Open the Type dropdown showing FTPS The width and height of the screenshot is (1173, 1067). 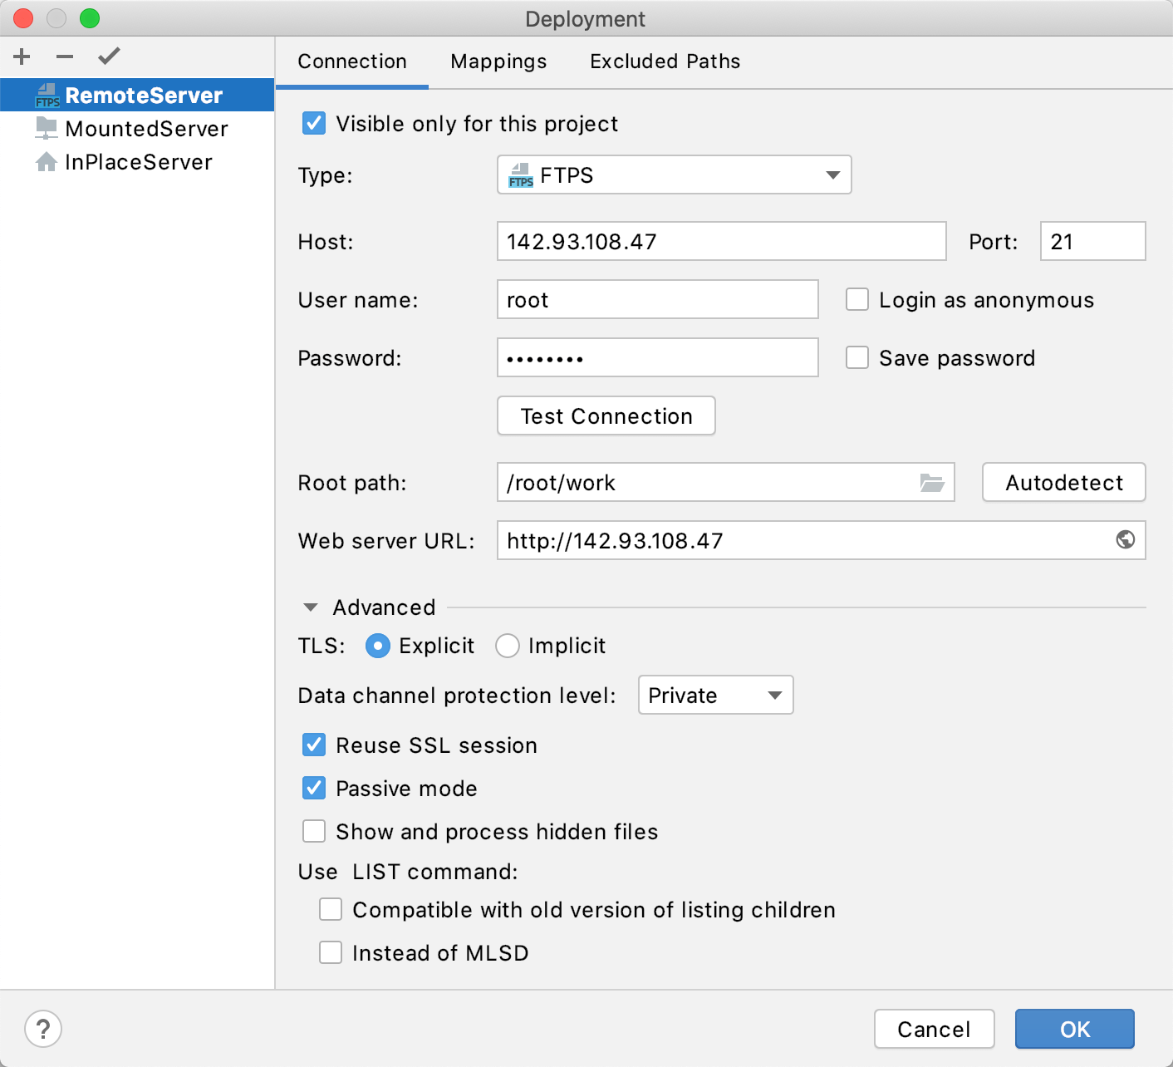pyautogui.click(x=674, y=175)
